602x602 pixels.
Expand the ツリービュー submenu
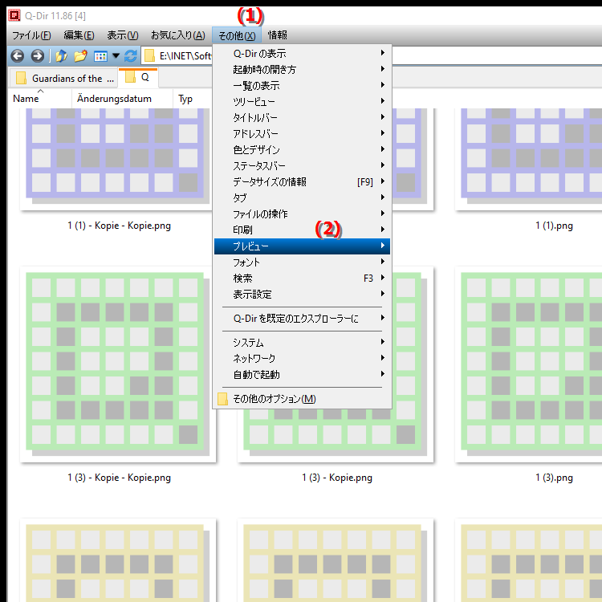pyautogui.click(x=302, y=101)
